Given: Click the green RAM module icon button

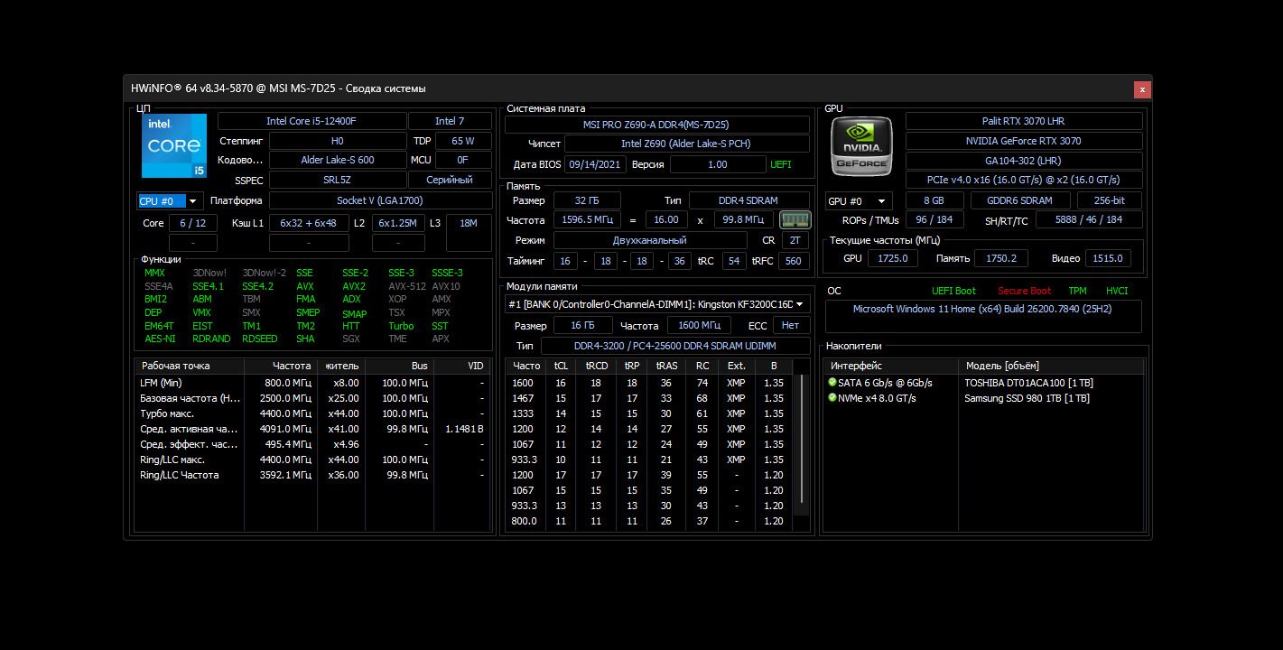Looking at the screenshot, I should coord(795,220).
